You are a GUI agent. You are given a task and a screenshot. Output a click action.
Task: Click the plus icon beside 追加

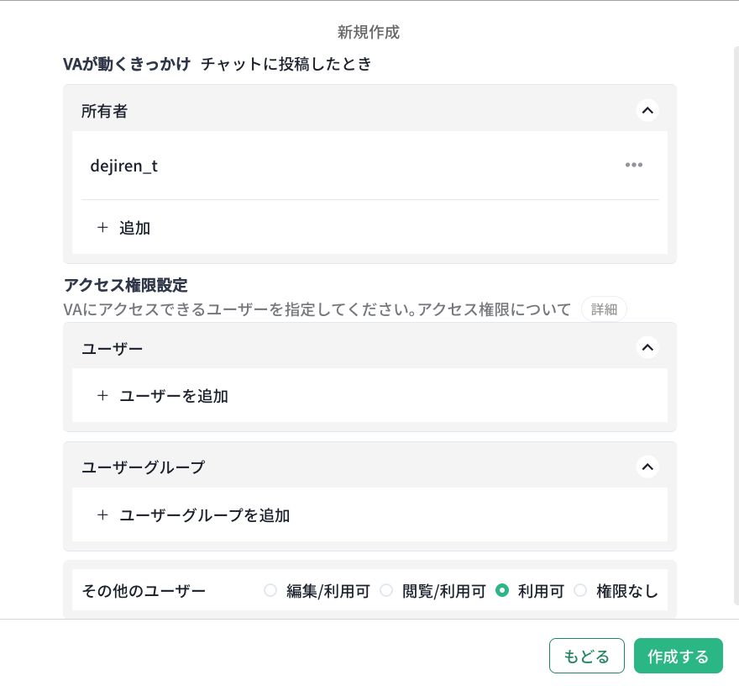click(102, 227)
